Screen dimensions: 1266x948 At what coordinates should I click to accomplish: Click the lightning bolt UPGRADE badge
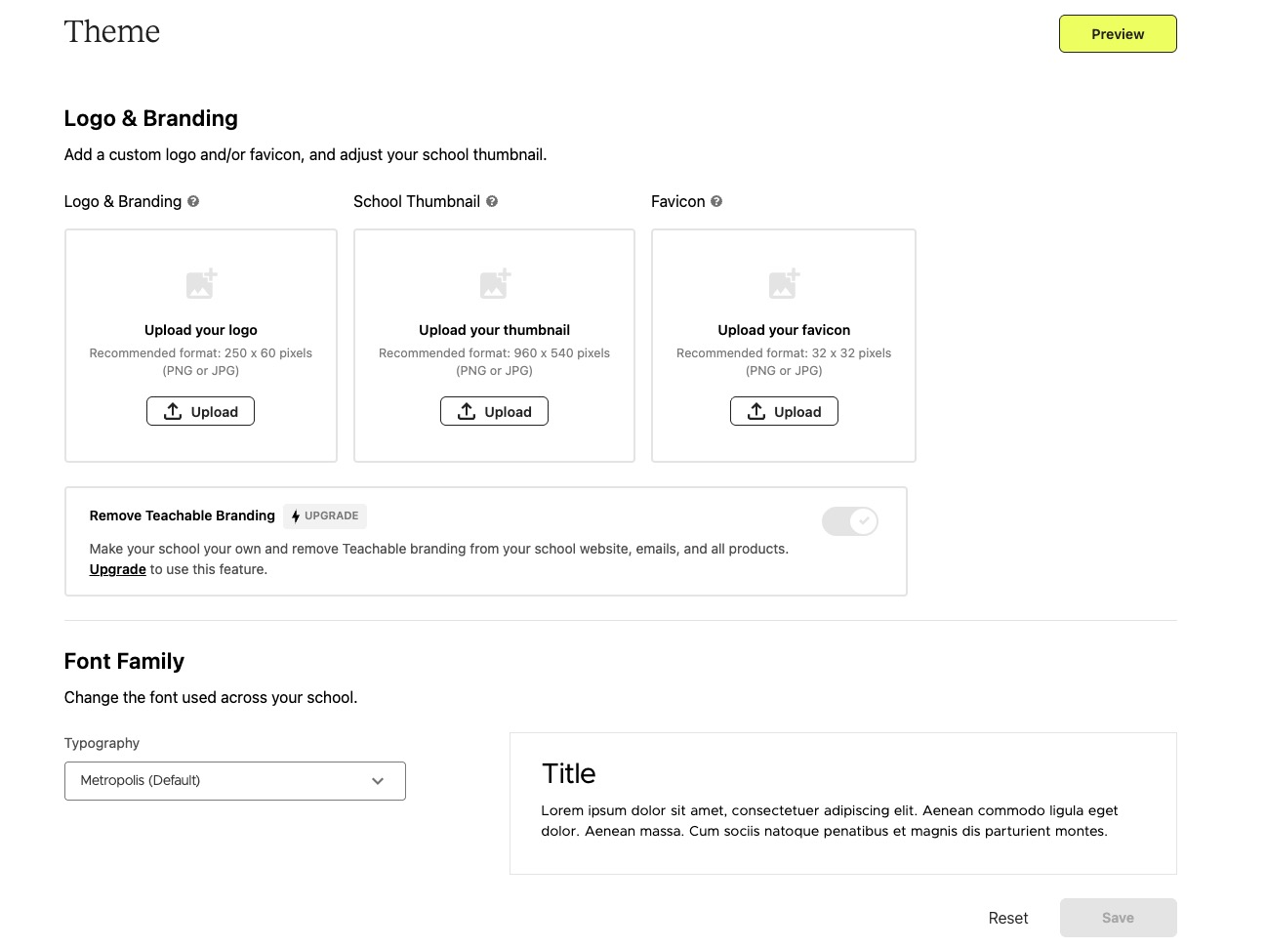point(325,515)
